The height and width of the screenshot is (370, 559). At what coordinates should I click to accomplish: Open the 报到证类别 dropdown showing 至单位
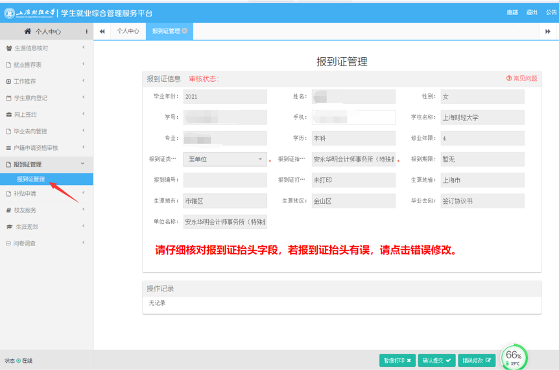[x=225, y=159]
